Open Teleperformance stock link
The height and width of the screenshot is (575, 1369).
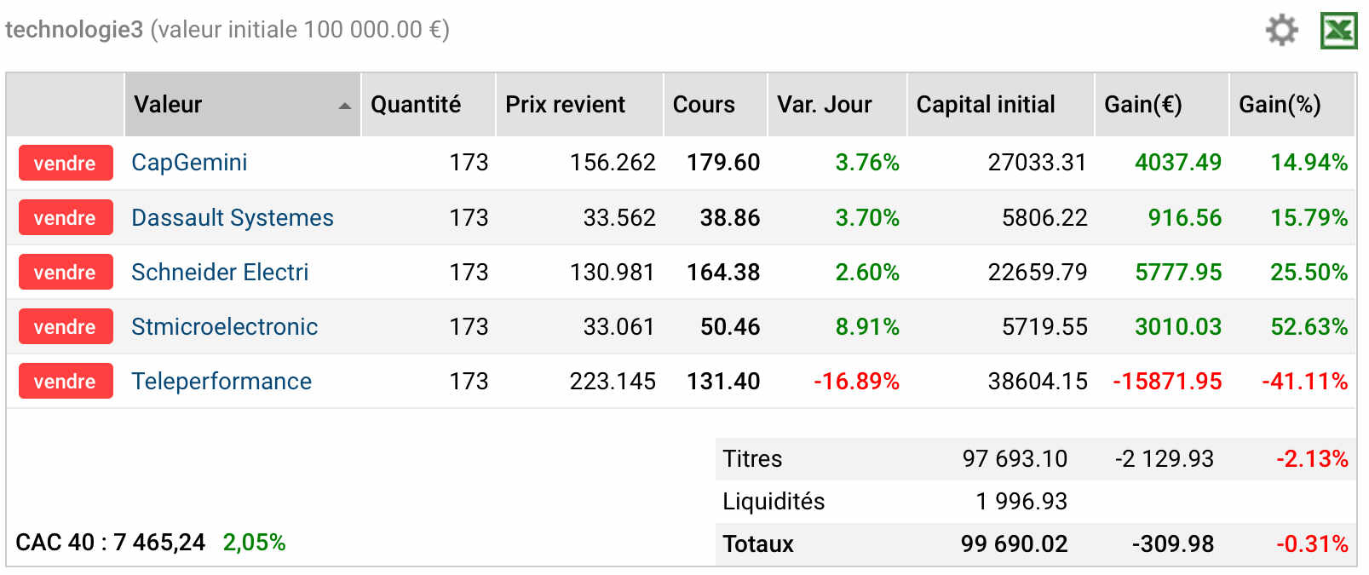221,381
